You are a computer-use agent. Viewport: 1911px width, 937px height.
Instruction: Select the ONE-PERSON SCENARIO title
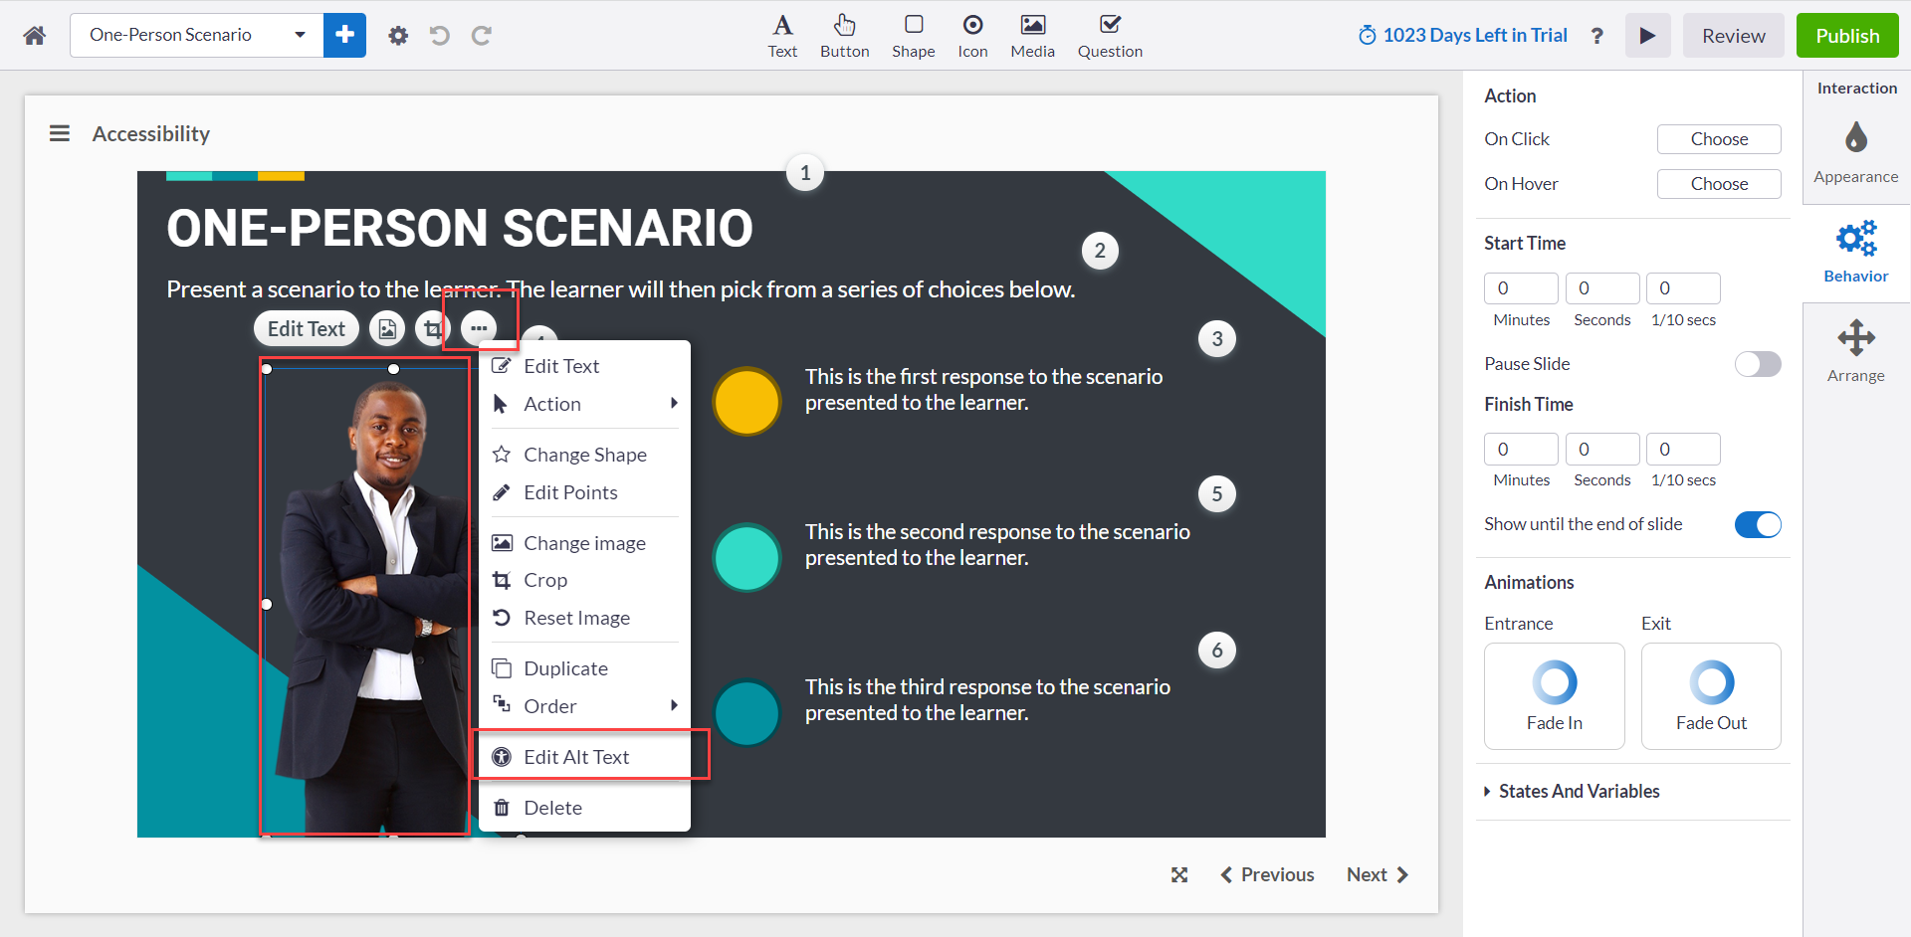pyautogui.click(x=459, y=228)
